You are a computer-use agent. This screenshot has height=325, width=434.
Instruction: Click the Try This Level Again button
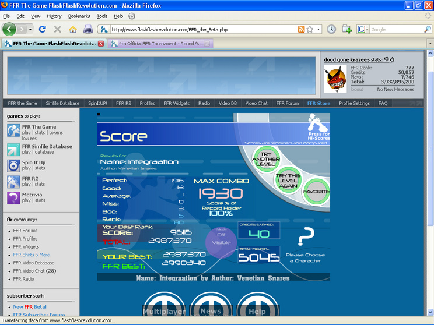(288, 181)
